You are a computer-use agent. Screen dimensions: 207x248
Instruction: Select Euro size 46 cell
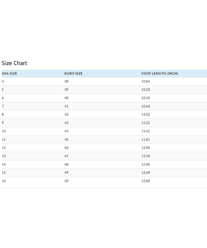66,148
